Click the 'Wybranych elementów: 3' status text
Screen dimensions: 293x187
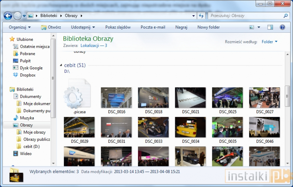coord(54,172)
